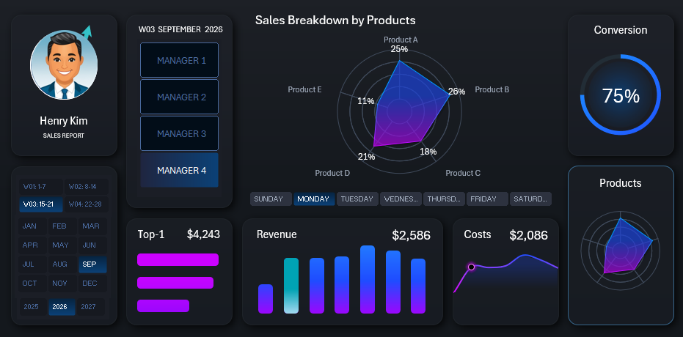
Task: Select year 2025
Action: click(x=31, y=307)
